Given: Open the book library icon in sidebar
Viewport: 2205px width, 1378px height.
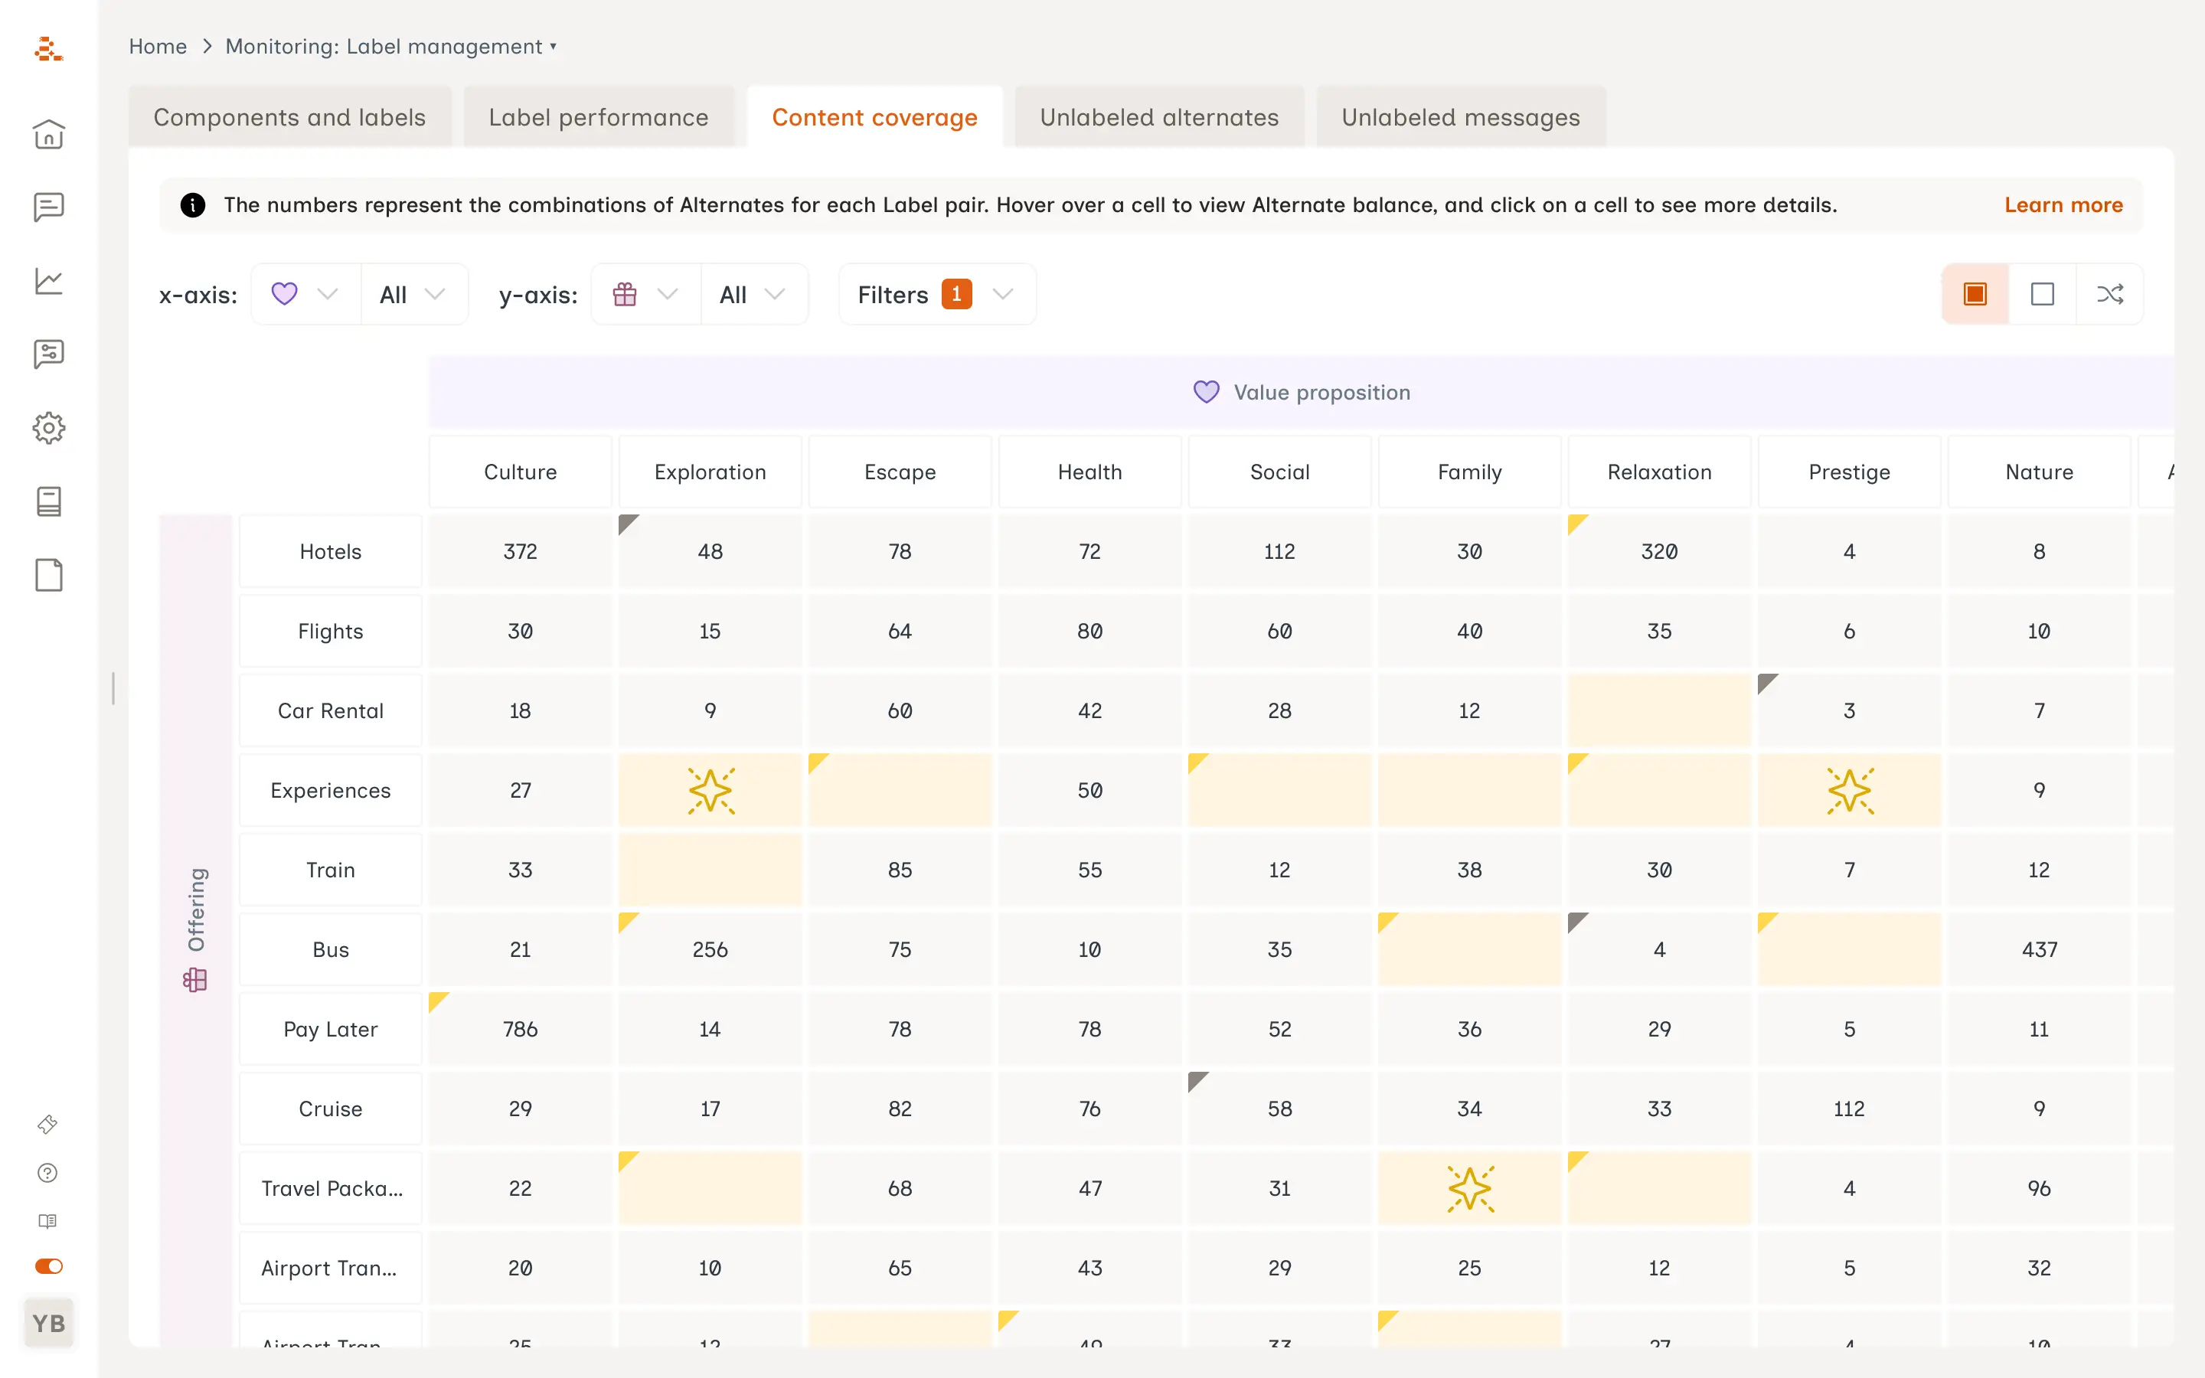Looking at the screenshot, I should pos(48,501).
